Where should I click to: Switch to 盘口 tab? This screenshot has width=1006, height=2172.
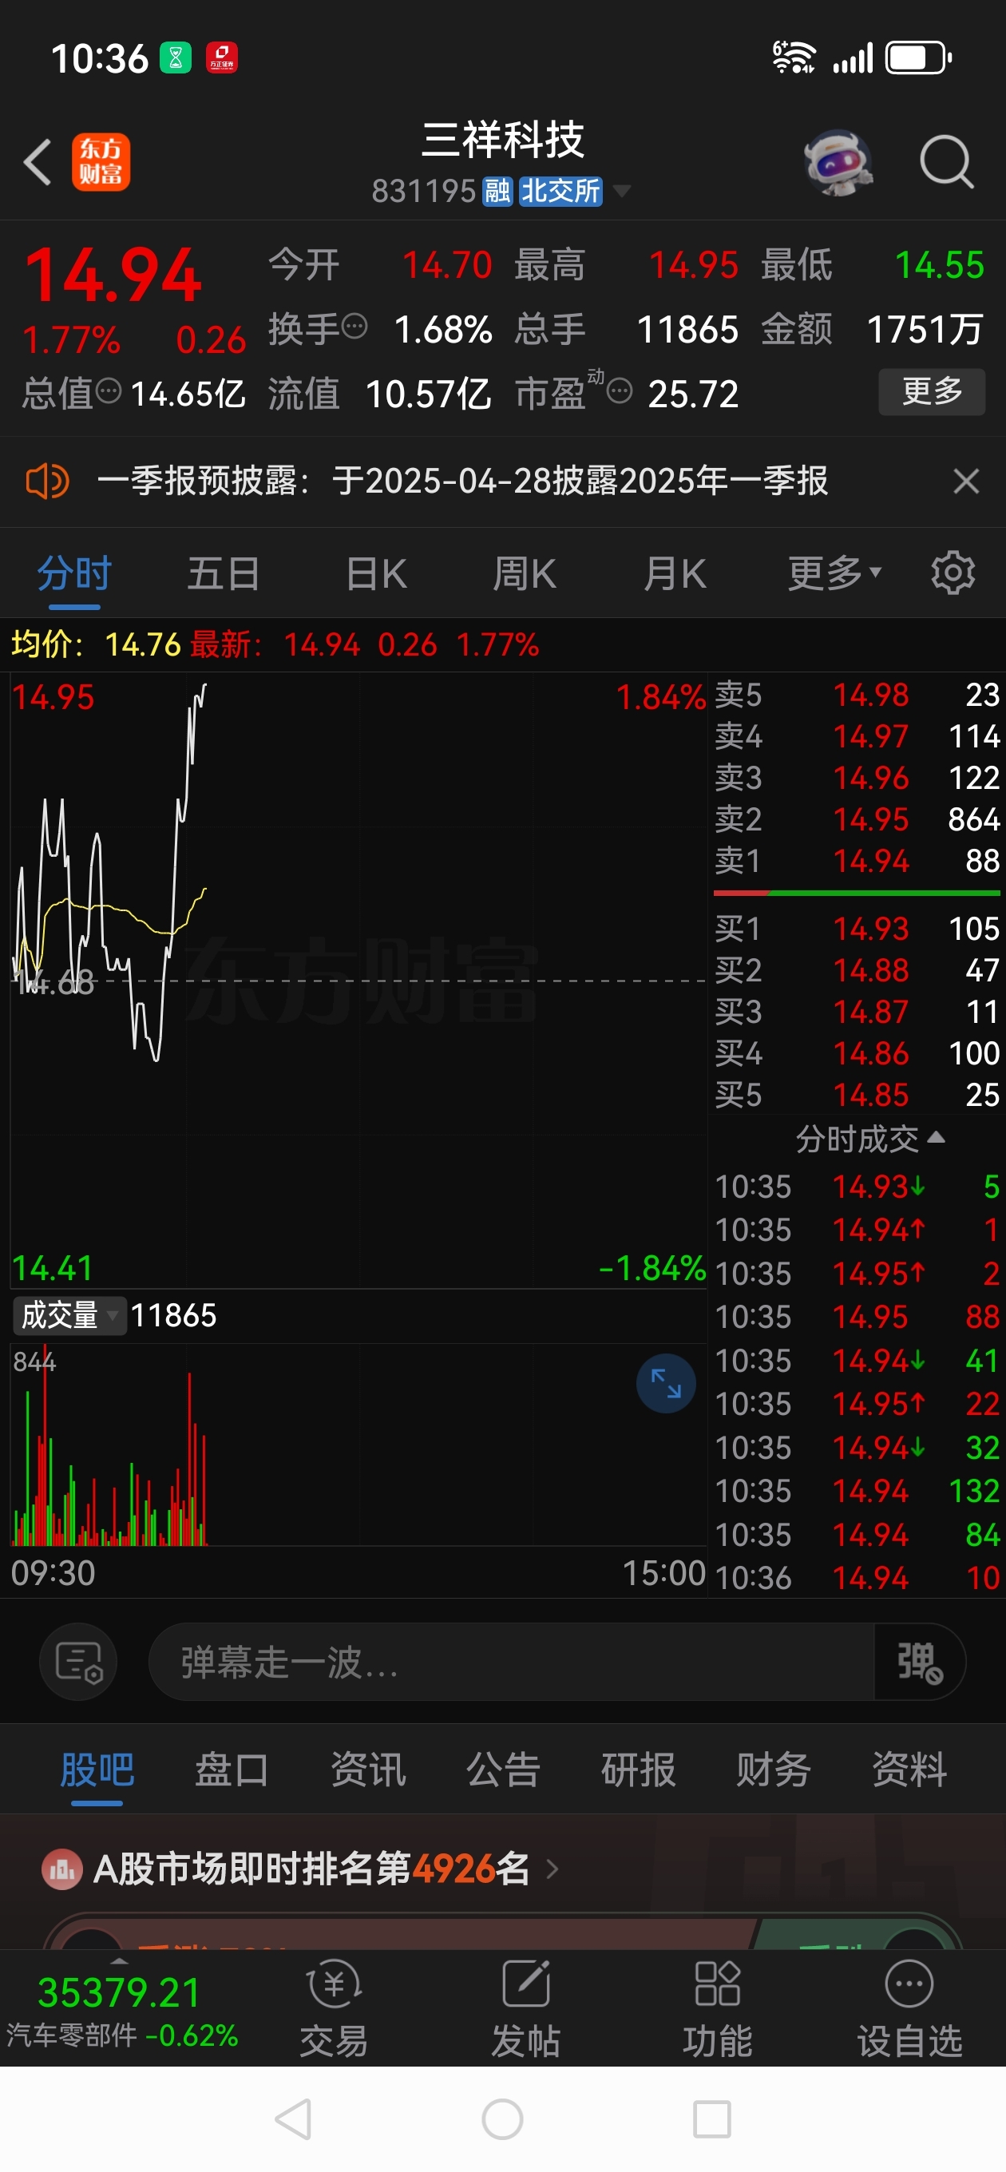tap(232, 1769)
